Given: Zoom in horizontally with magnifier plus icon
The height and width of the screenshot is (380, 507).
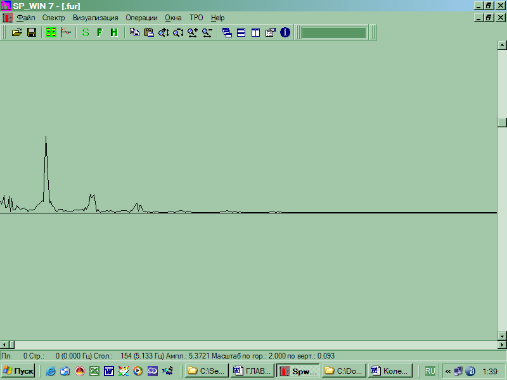Looking at the screenshot, I should (193, 32).
